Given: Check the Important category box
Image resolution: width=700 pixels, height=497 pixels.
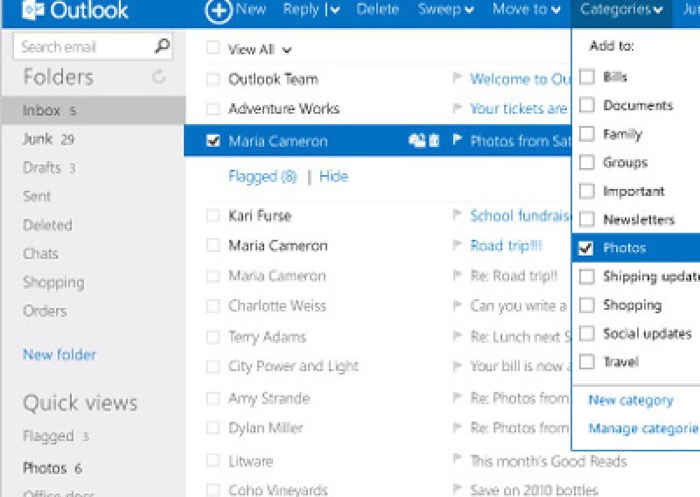Looking at the screenshot, I should 586,191.
